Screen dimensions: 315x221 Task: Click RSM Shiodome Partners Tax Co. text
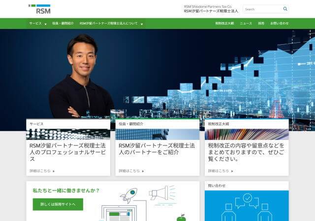(x=208, y=6)
